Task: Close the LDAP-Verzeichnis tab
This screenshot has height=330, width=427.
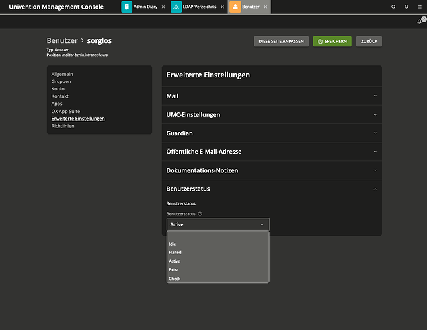Action: click(x=223, y=7)
